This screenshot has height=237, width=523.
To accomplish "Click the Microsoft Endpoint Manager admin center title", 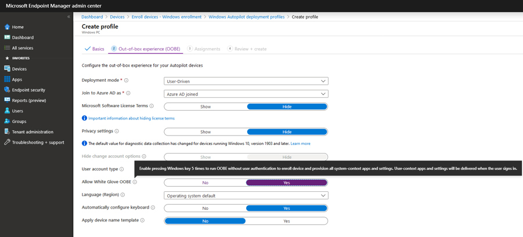I will coord(54,6).
